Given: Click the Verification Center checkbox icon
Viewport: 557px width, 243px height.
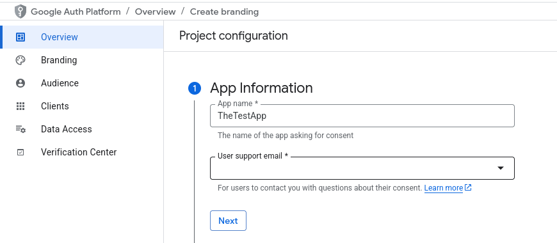Looking at the screenshot, I should pyautogui.click(x=20, y=152).
